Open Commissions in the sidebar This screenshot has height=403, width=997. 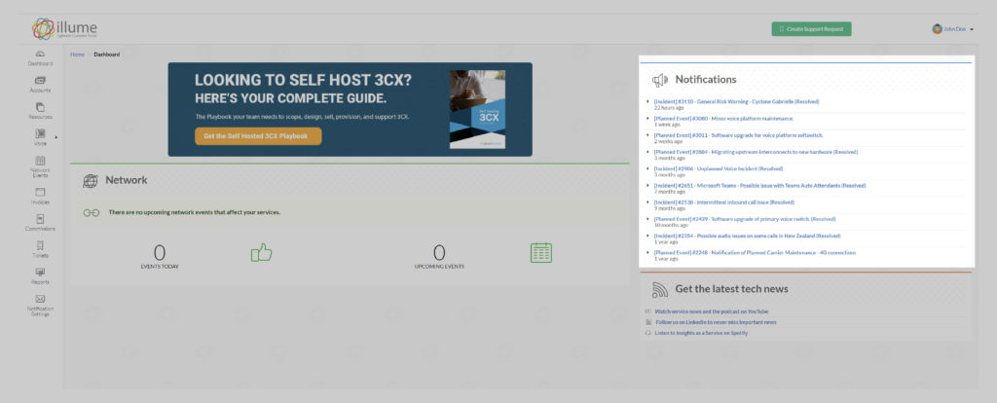[x=40, y=223]
